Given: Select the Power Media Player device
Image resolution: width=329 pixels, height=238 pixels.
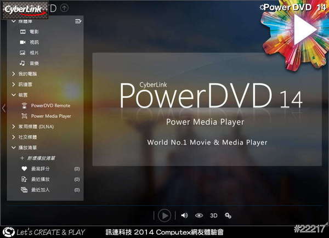Looking at the screenshot, I should 50,116.
